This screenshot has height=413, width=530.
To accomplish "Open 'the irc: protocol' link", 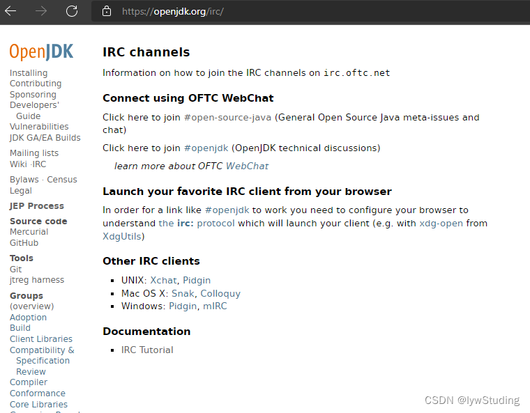I will 197,224.
